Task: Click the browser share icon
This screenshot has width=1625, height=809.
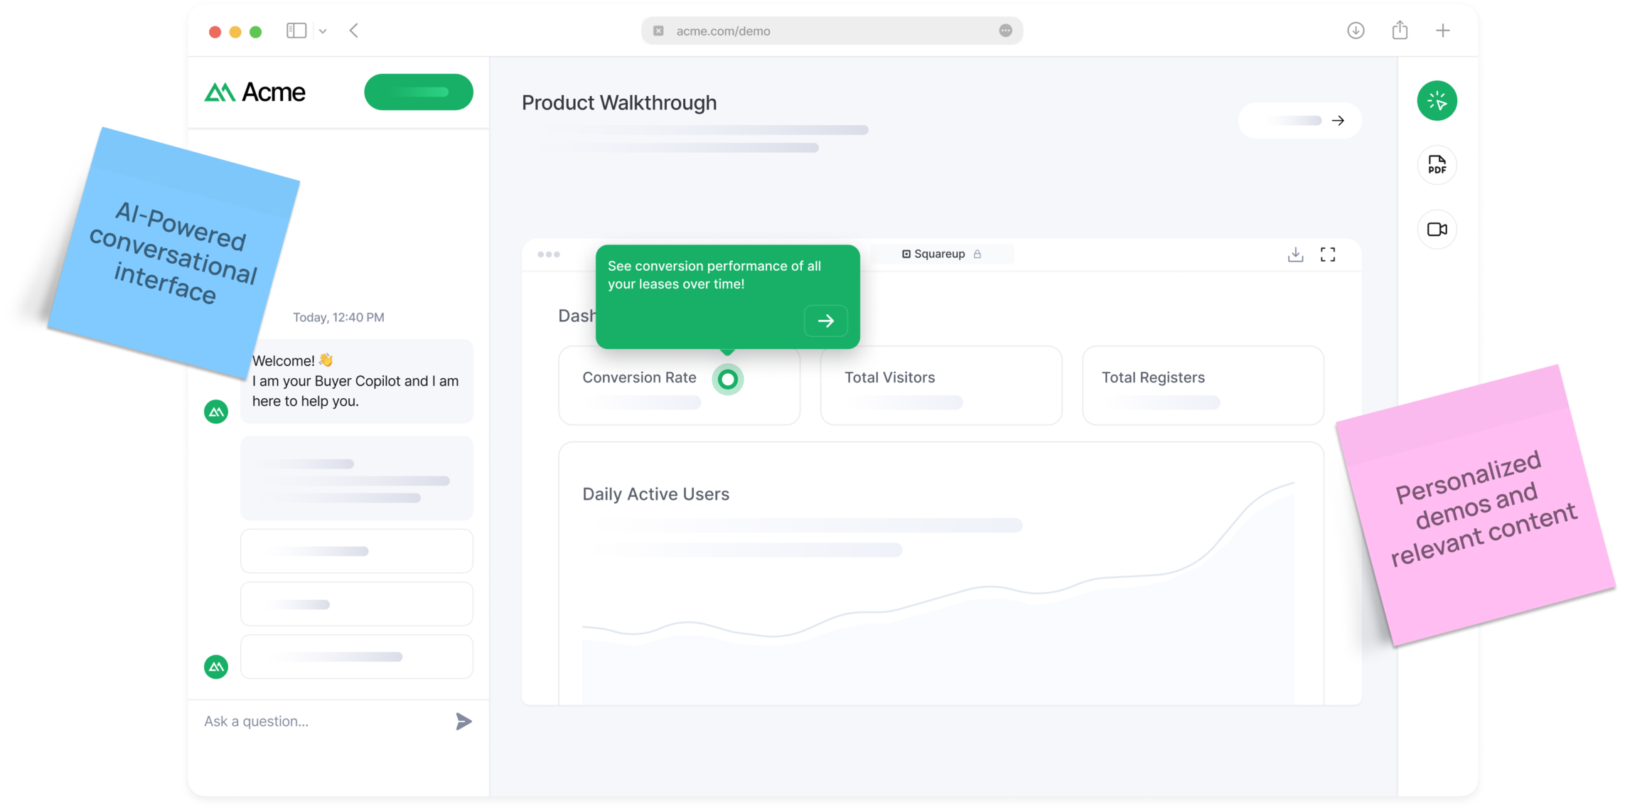Action: tap(1400, 31)
